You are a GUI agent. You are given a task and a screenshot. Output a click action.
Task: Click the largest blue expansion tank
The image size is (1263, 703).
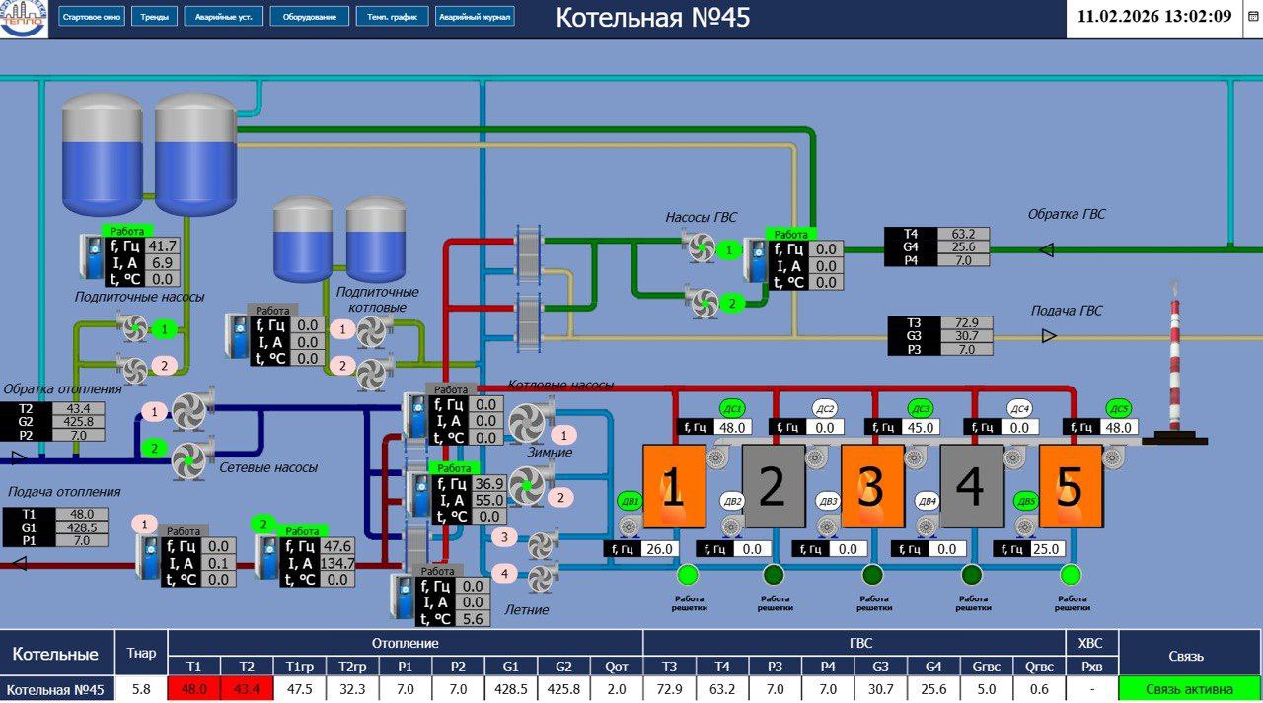click(196, 154)
